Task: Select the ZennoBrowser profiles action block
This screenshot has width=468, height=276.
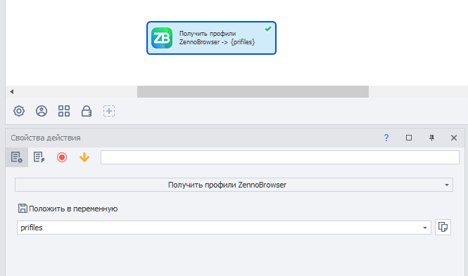Action: tap(211, 38)
